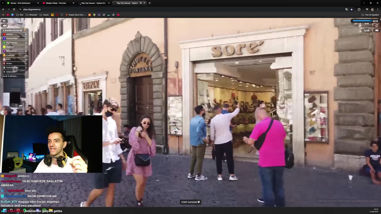Select RAMBOOO in the leaderboard
Image resolution: width=381 pixels, height=214 pixels.
pyautogui.click(x=15, y=68)
